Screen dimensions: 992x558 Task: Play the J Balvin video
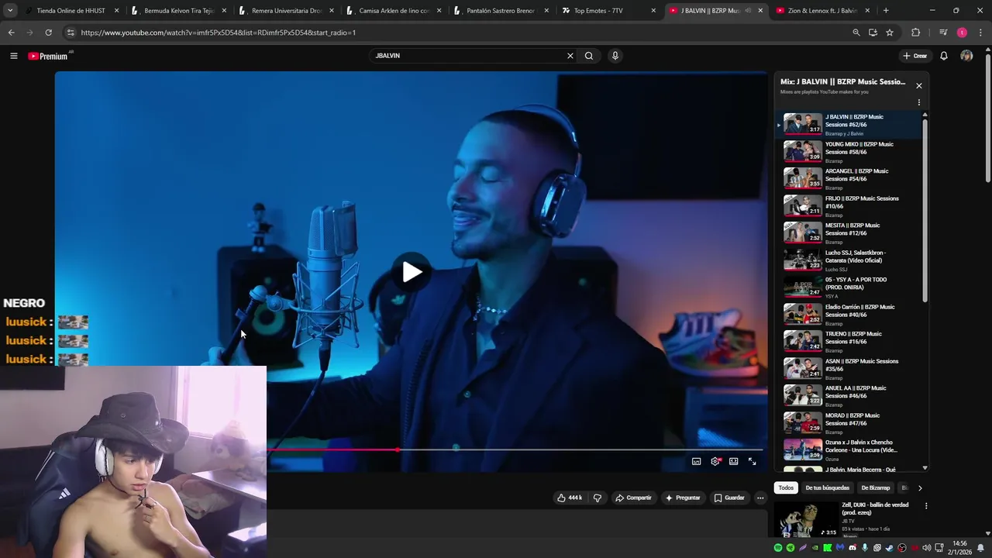click(x=412, y=271)
